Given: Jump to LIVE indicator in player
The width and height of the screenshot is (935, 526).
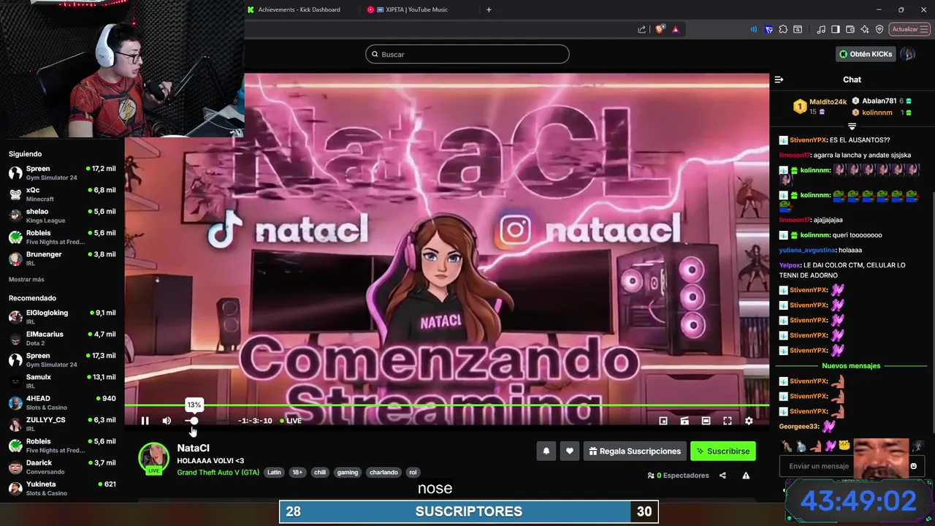Looking at the screenshot, I should click(x=291, y=421).
